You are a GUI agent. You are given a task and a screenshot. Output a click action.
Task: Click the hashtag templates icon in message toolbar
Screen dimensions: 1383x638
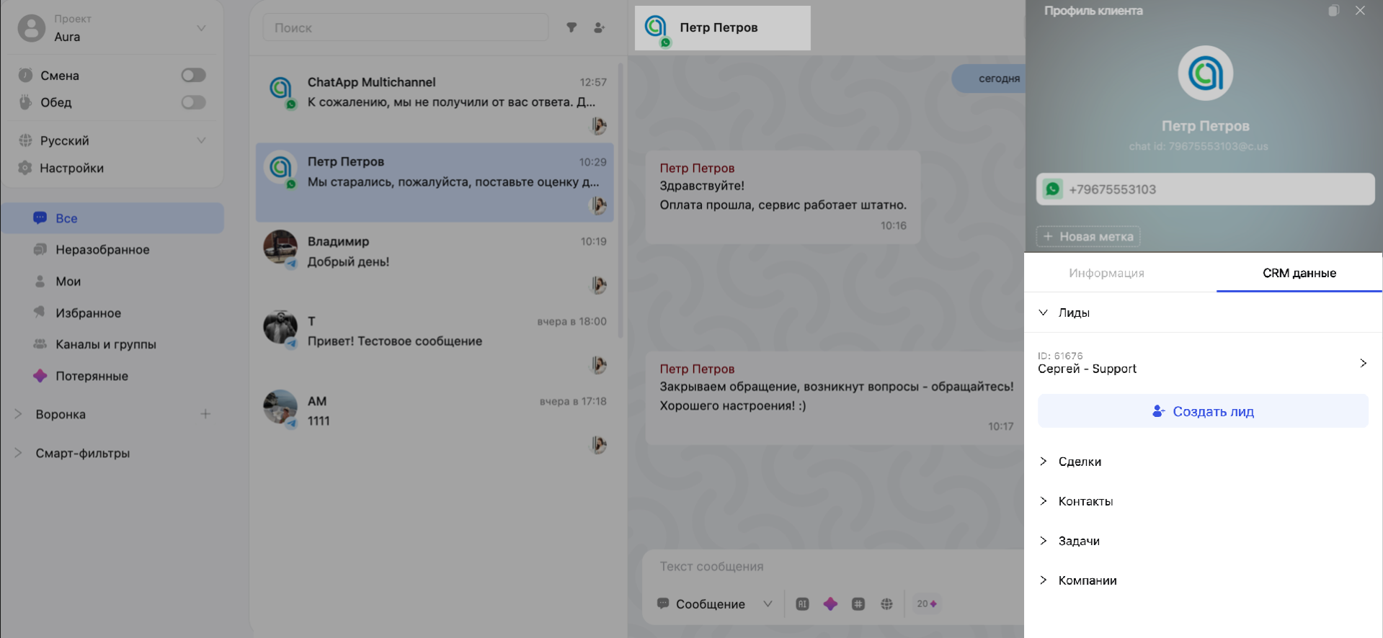(x=858, y=604)
